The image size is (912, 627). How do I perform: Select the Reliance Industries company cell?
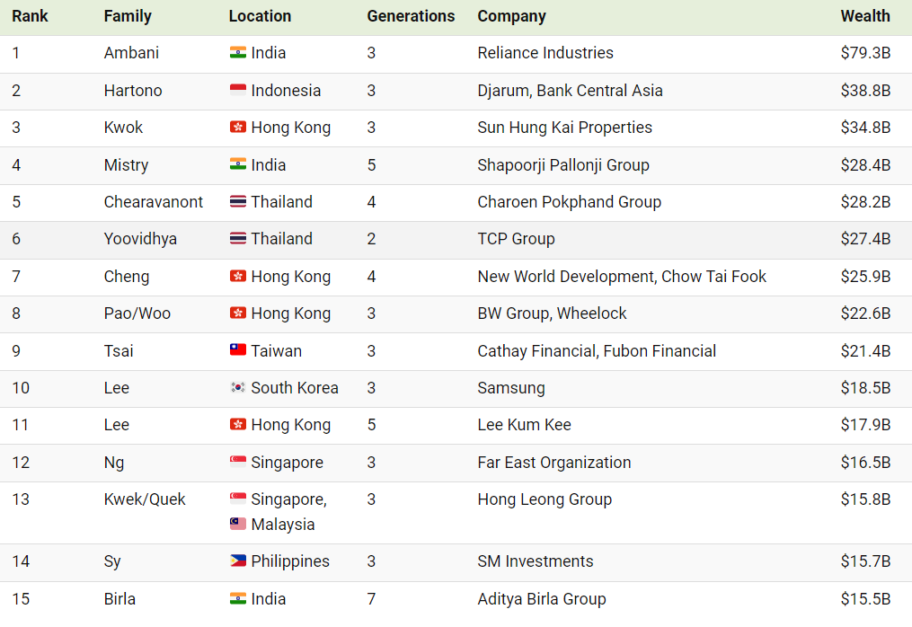pyautogui.click(x=545, y=53)
